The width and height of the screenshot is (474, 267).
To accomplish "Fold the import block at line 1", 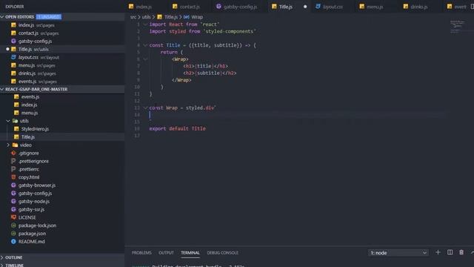I will click(145, 24).
